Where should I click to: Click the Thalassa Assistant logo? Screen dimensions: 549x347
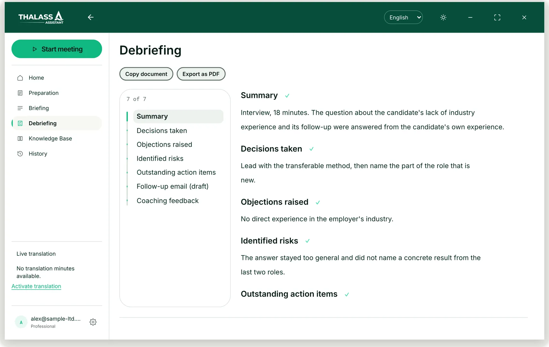(x=41, y=17)
